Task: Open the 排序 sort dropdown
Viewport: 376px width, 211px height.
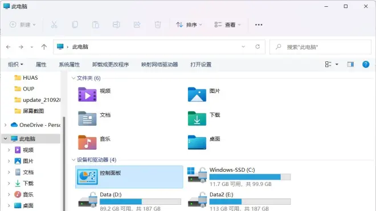Action: click(189, 24)
